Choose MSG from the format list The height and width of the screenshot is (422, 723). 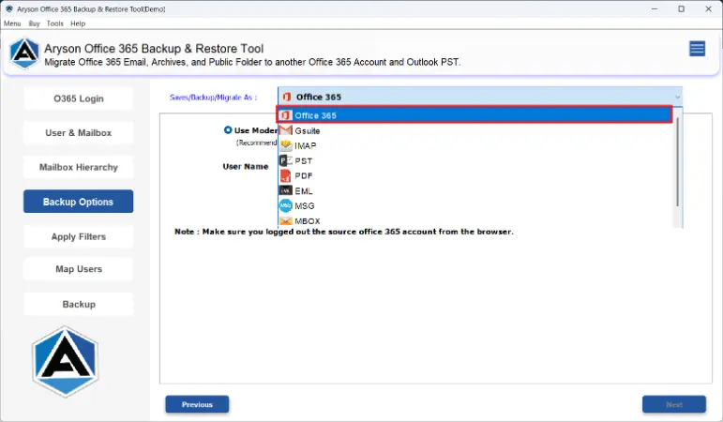coord(475,205)
